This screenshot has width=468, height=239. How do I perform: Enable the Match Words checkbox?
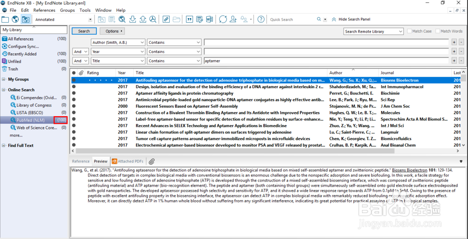[x=438, y=31]
